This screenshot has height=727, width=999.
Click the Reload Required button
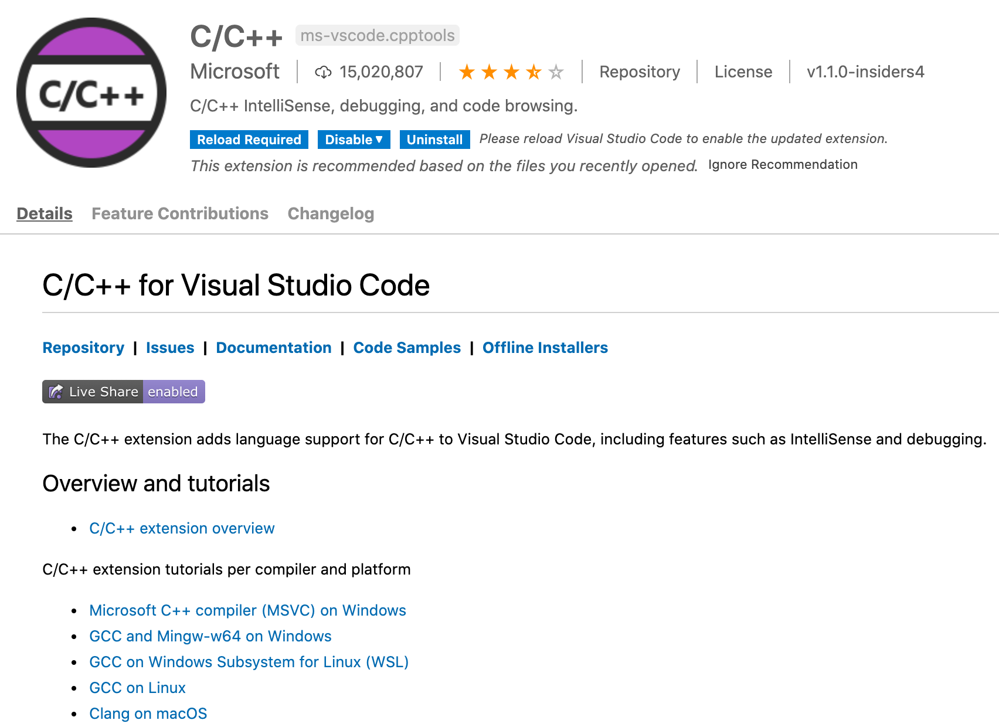249,140
